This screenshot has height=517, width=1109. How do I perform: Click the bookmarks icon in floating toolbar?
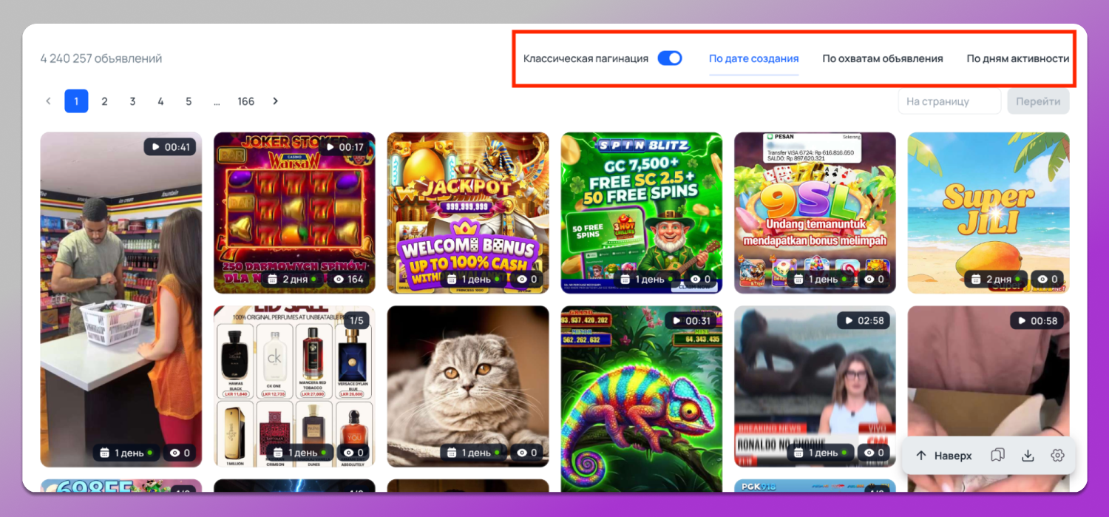pos(997,456)
